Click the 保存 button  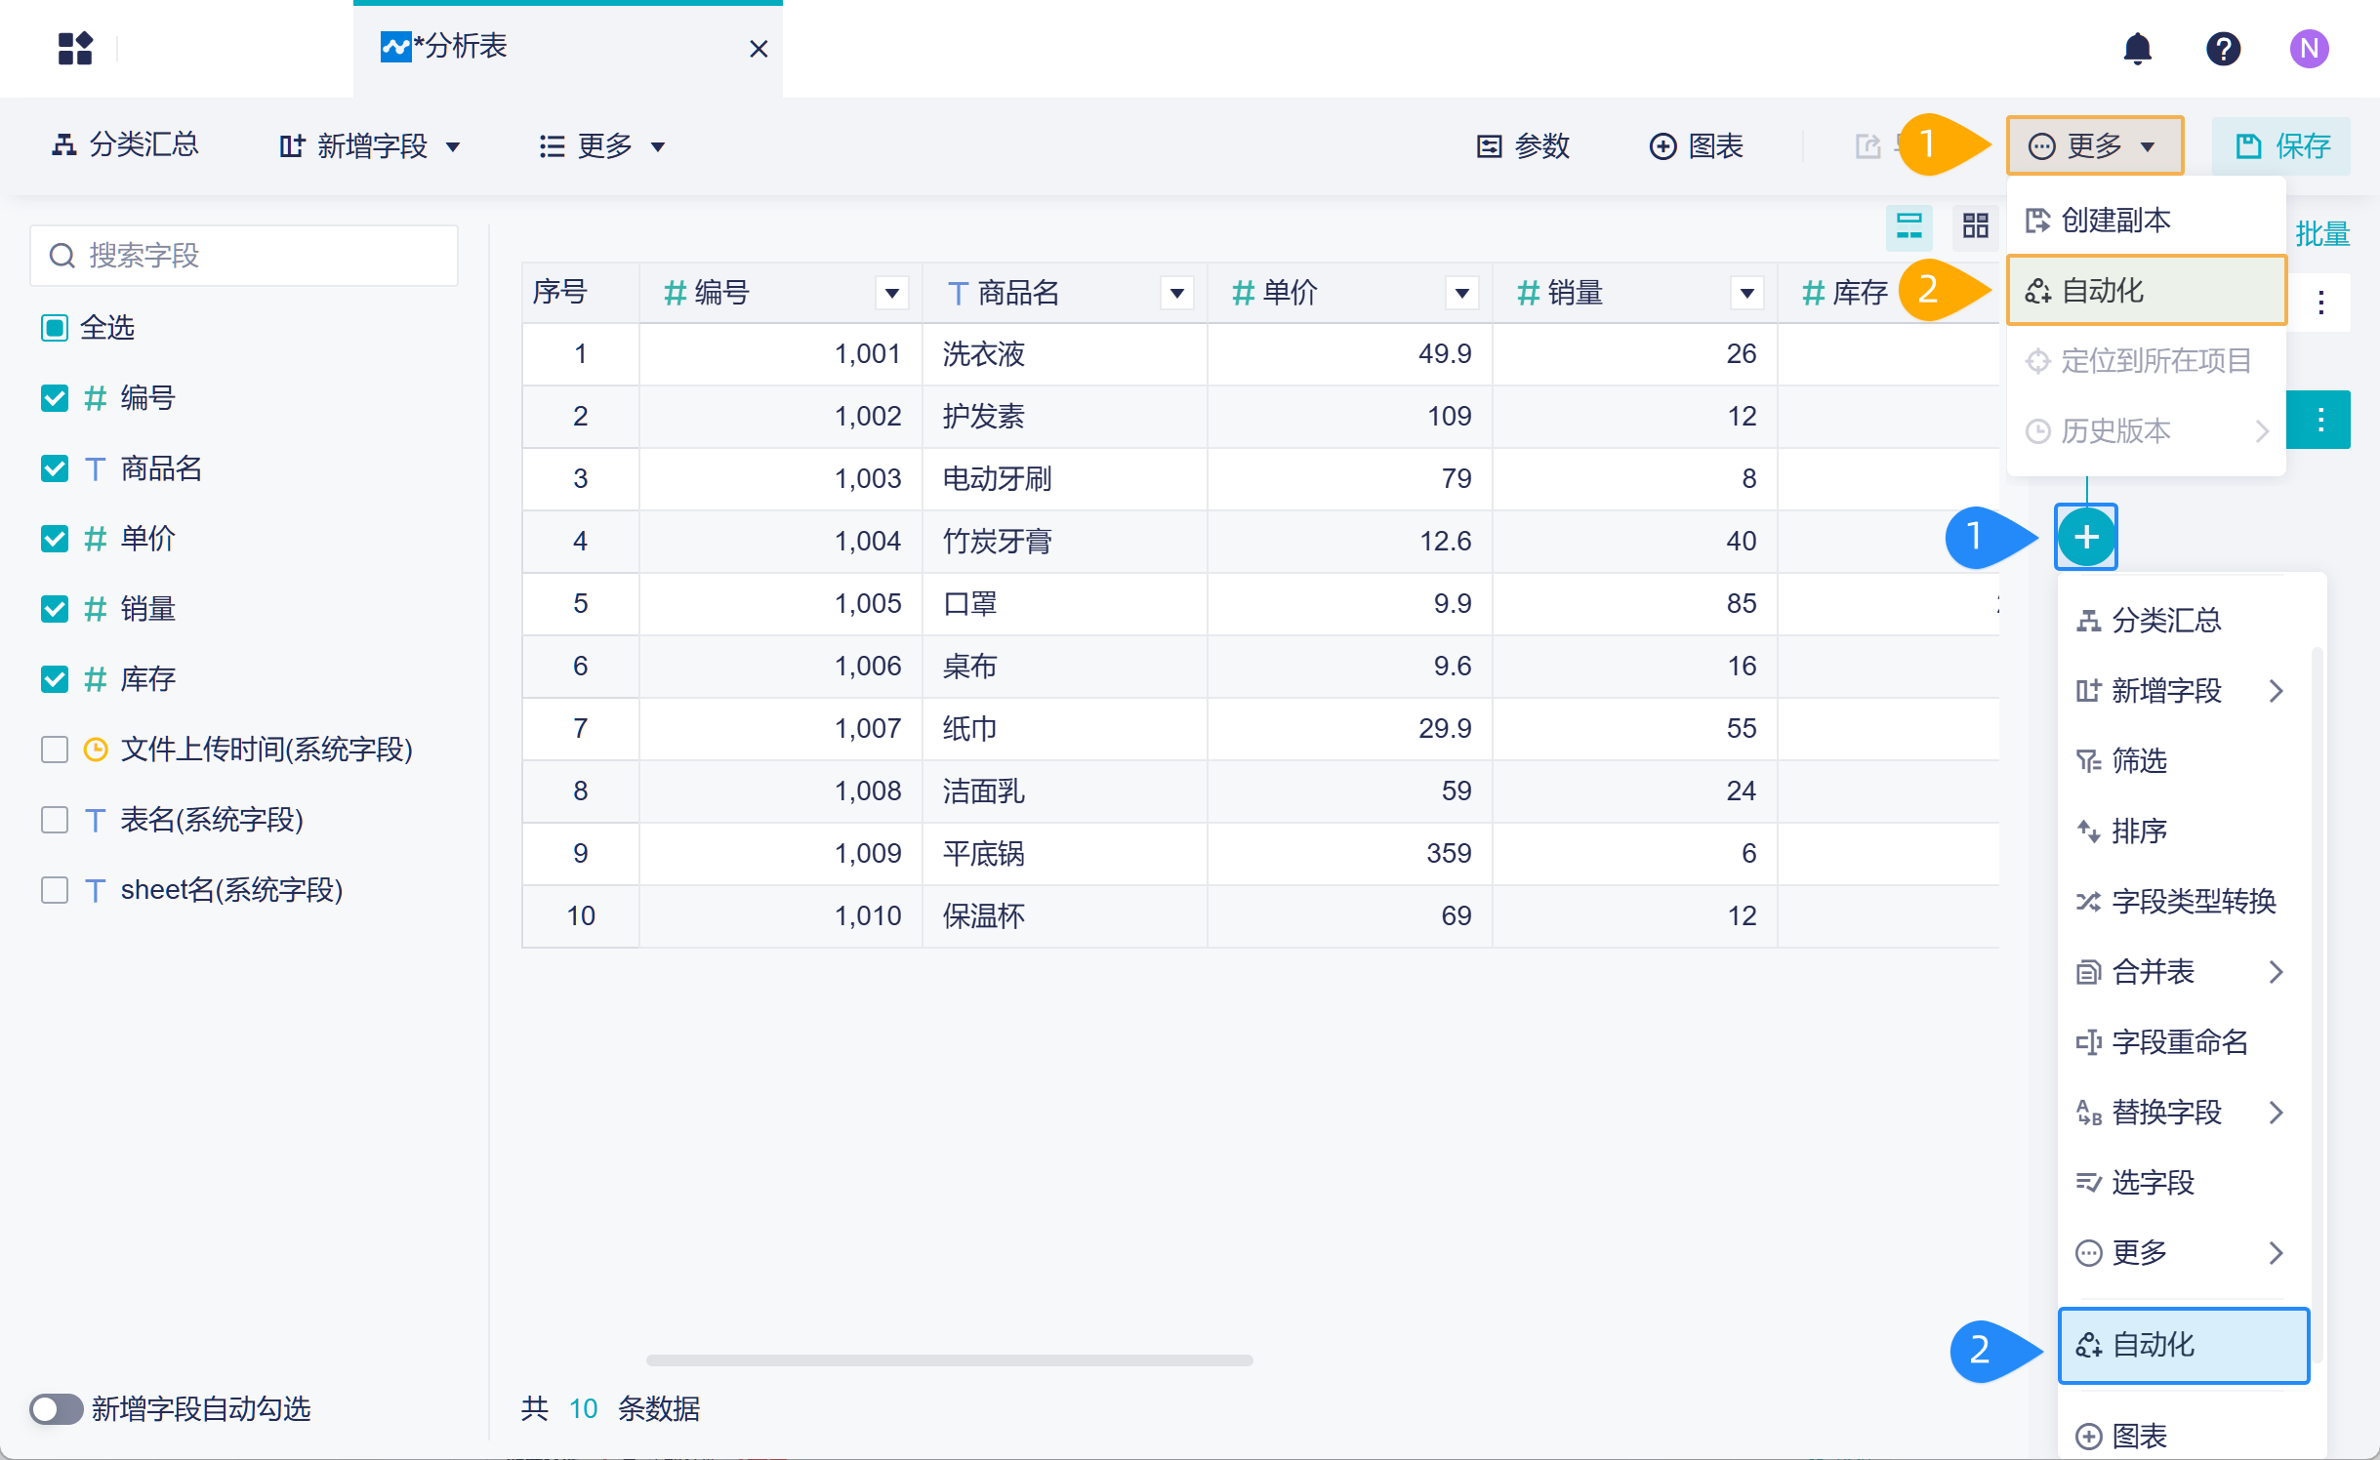coord(2281,146)
